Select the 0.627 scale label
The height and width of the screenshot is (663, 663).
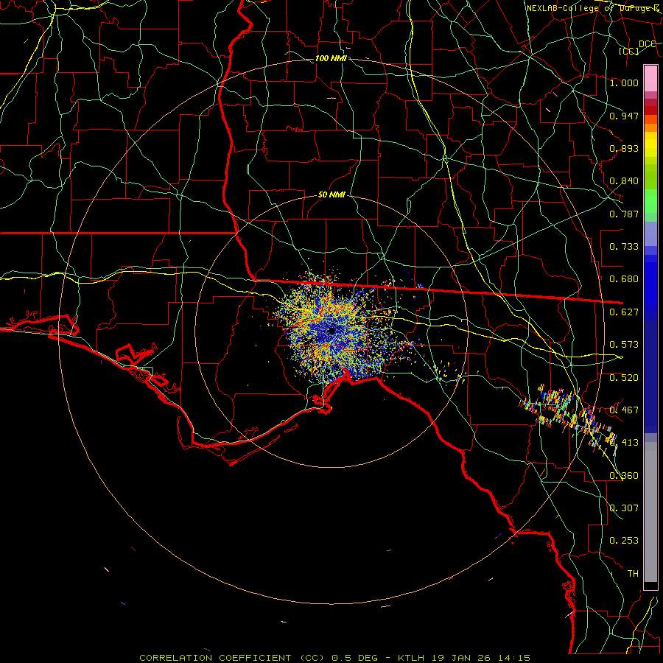pyautogui.click(x=624, y=312)
